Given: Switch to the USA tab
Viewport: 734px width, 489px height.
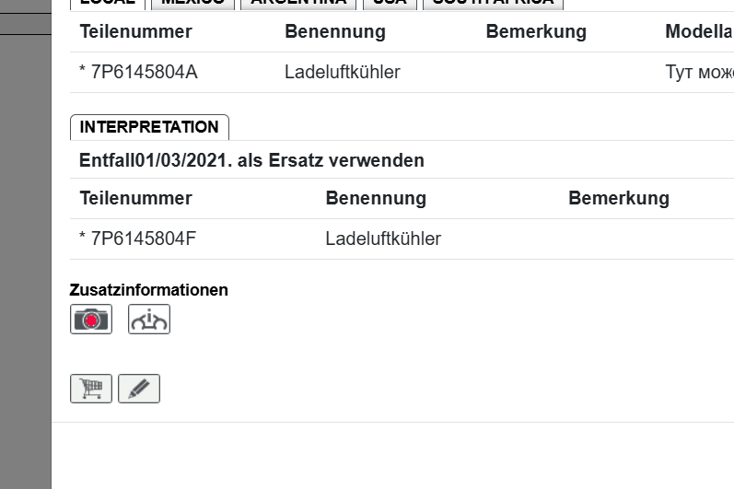Looking at the screenshot, I should pyautogui.click(x=390, y=3).
